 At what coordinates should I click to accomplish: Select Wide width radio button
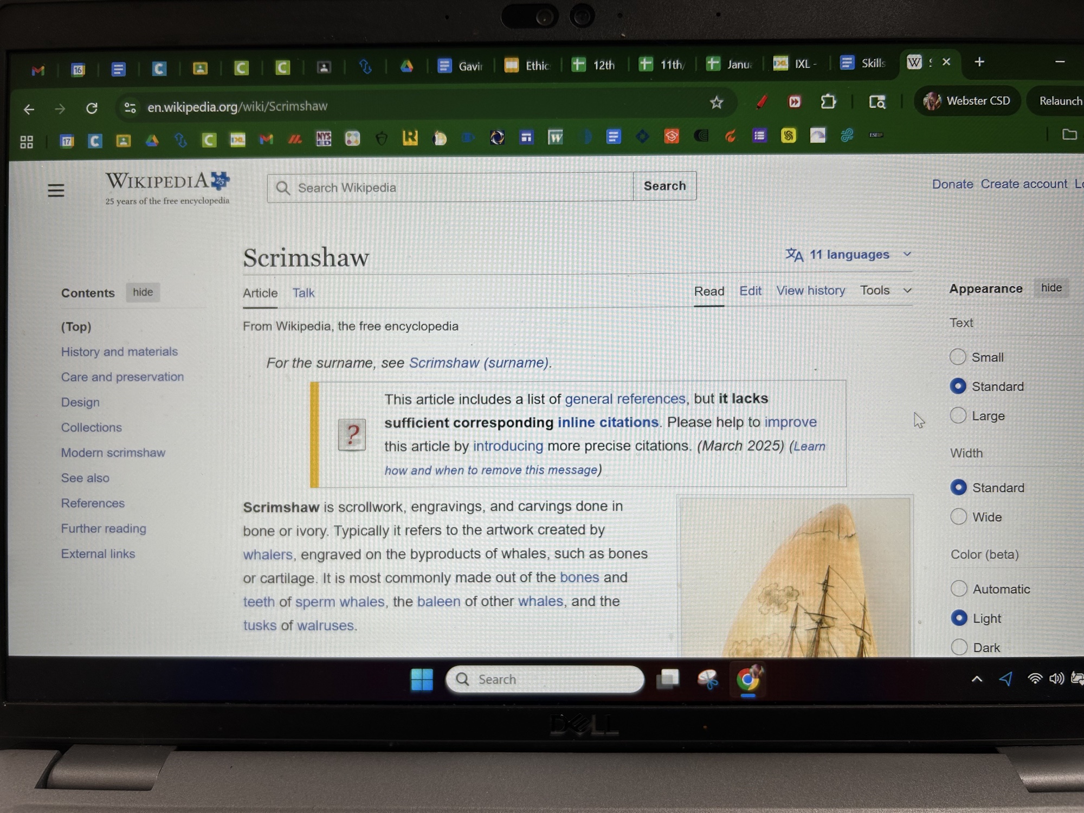(x=958, y=517)
